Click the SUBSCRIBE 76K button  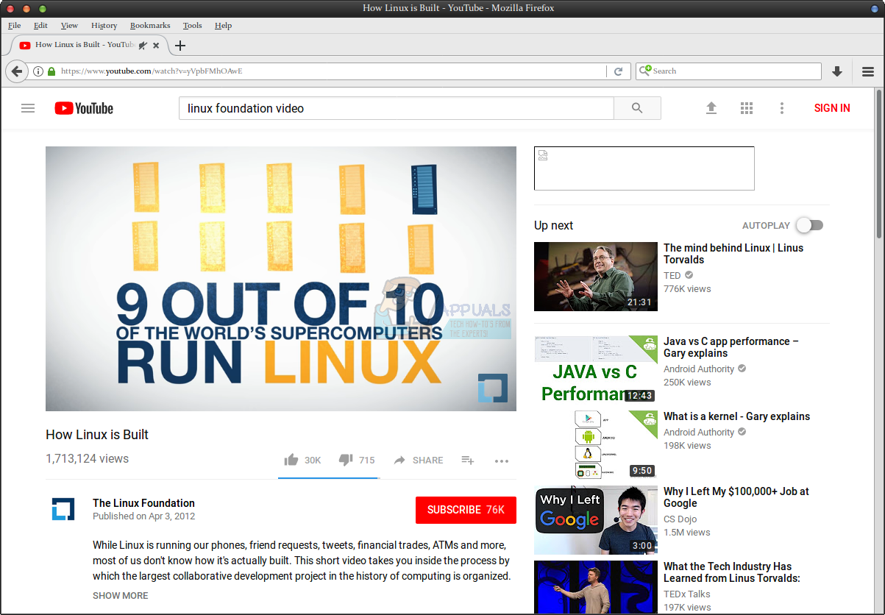(466, 510)
